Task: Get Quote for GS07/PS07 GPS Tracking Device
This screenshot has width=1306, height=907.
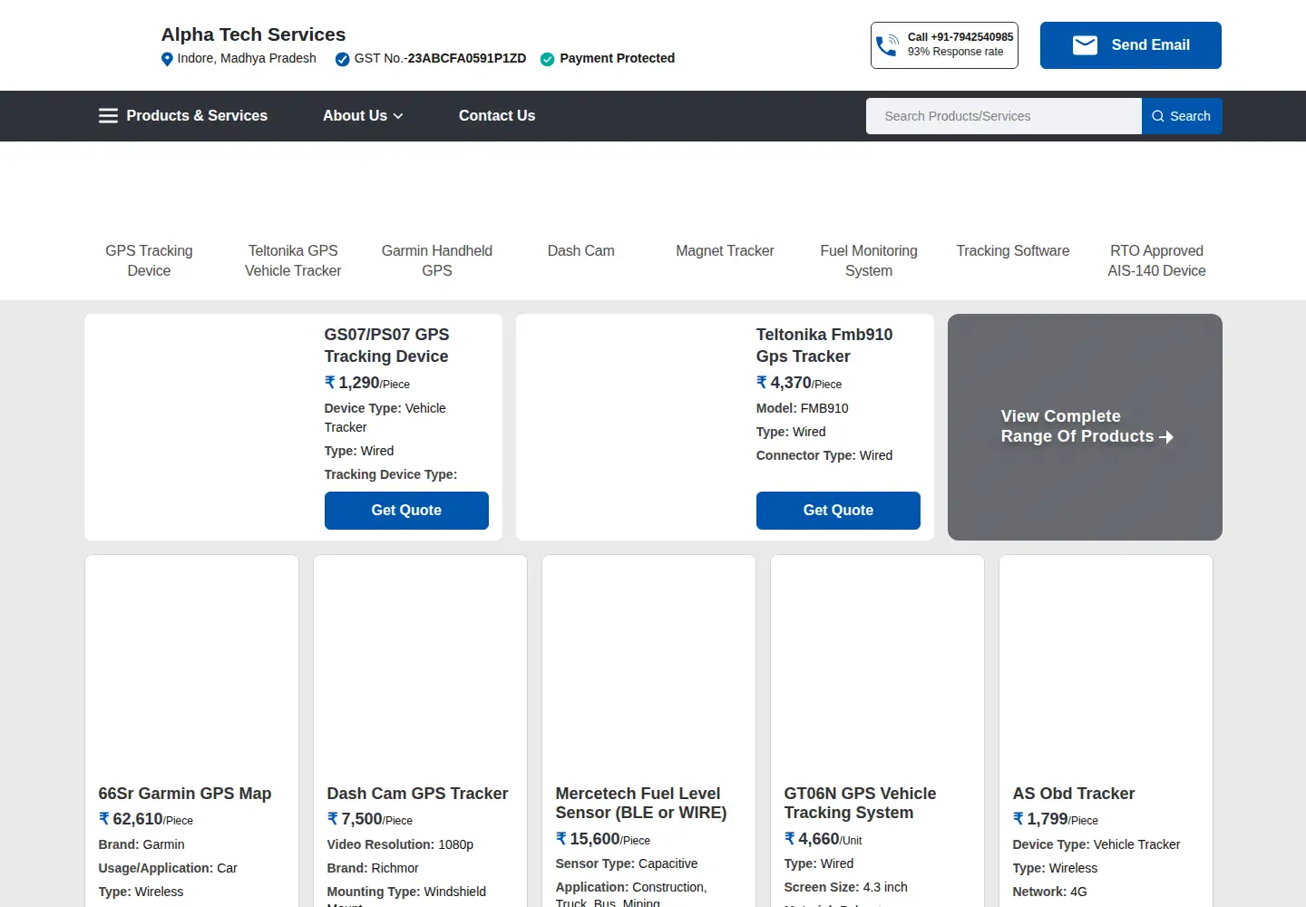Action: pos(406,511)
